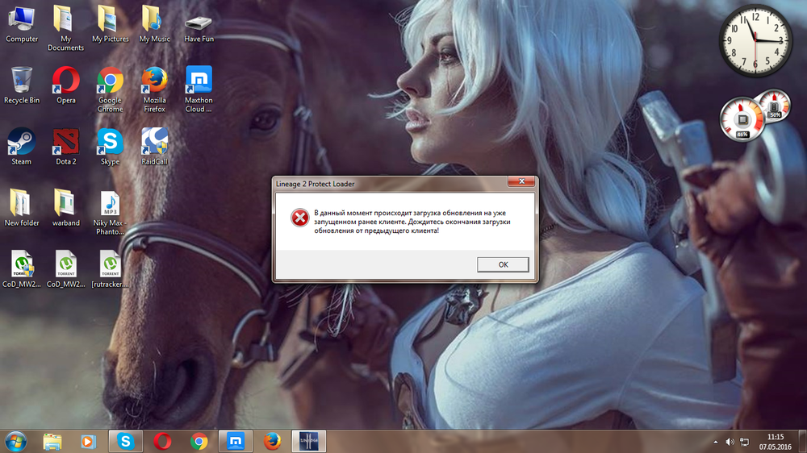Click the volume speaker tray icon
The height and width of the screenshot is (453, 807).
(730, 442)
